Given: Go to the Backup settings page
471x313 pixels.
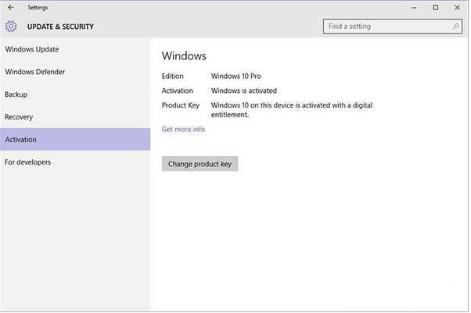Looking at the screenshot, I should click(16, 94).
